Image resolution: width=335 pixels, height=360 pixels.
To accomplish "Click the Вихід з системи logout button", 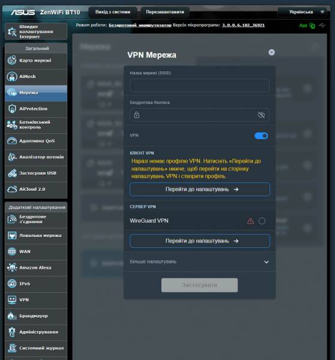I will tap(113, 12).
